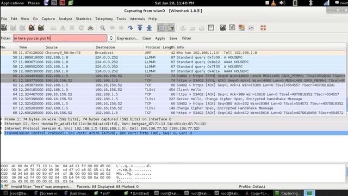The height and width of the screenshot is (196, 348).
Task: Sort by the Protocol column header
Action: (x=152, y=47)
